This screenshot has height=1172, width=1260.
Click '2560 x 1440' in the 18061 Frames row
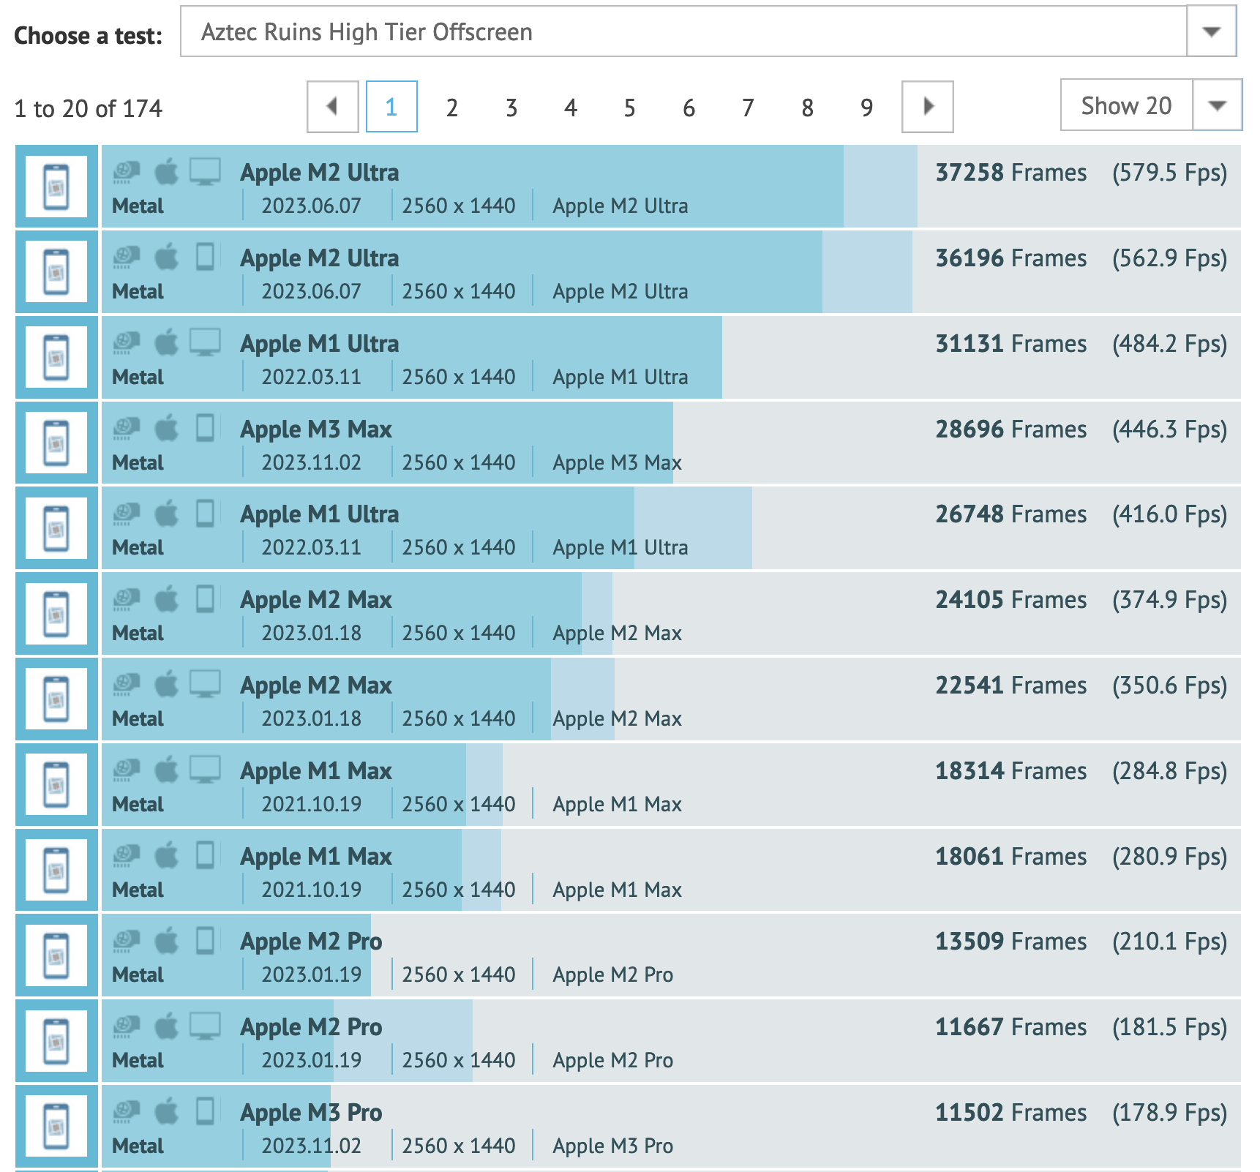pyautogui.click(x=459, y=890)
